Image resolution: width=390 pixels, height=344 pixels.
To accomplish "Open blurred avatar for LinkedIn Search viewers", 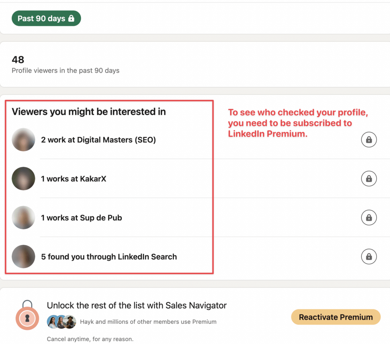I will pos(23,257).
